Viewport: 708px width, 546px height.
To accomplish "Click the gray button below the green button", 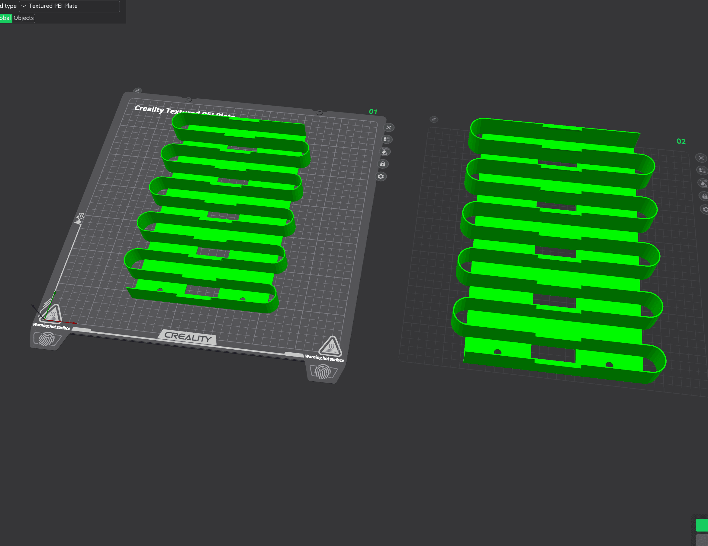I will (x=702, y=540).
